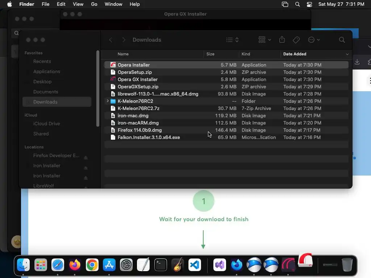371x278 pixels.
Task: Open the Window menu
Action: click(113, 4)
